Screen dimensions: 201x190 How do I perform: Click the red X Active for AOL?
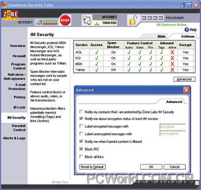click(172, 52)
